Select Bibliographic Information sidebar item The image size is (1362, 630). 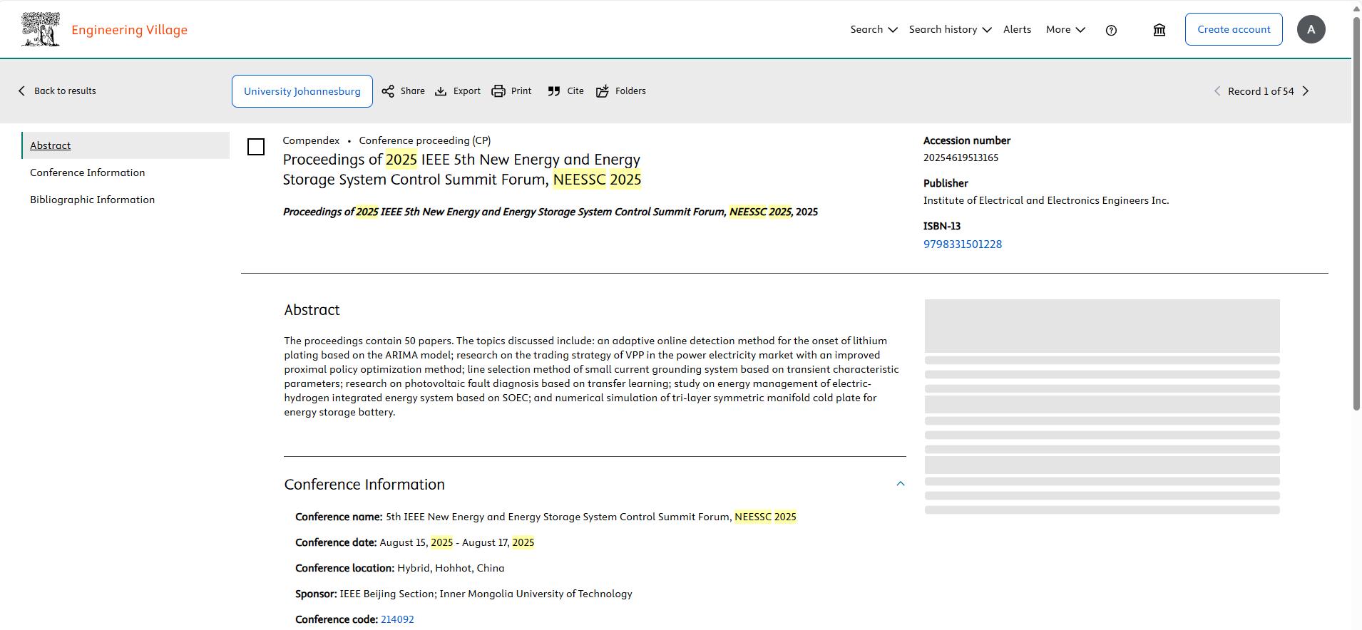tap(92, 200)
